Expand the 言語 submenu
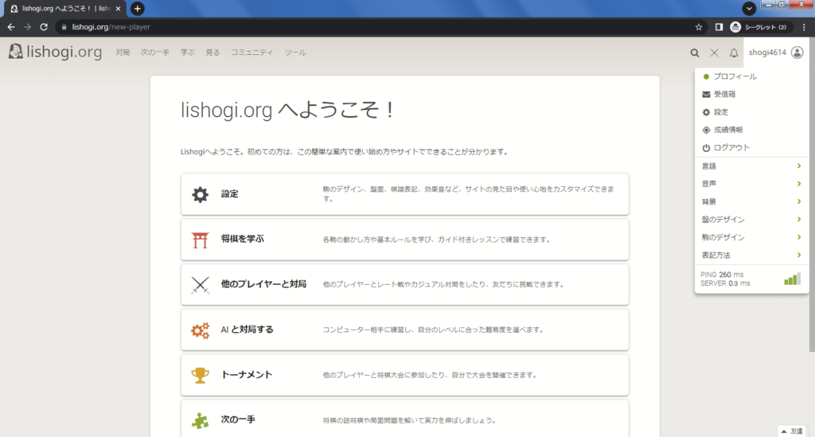 (751, 166)
